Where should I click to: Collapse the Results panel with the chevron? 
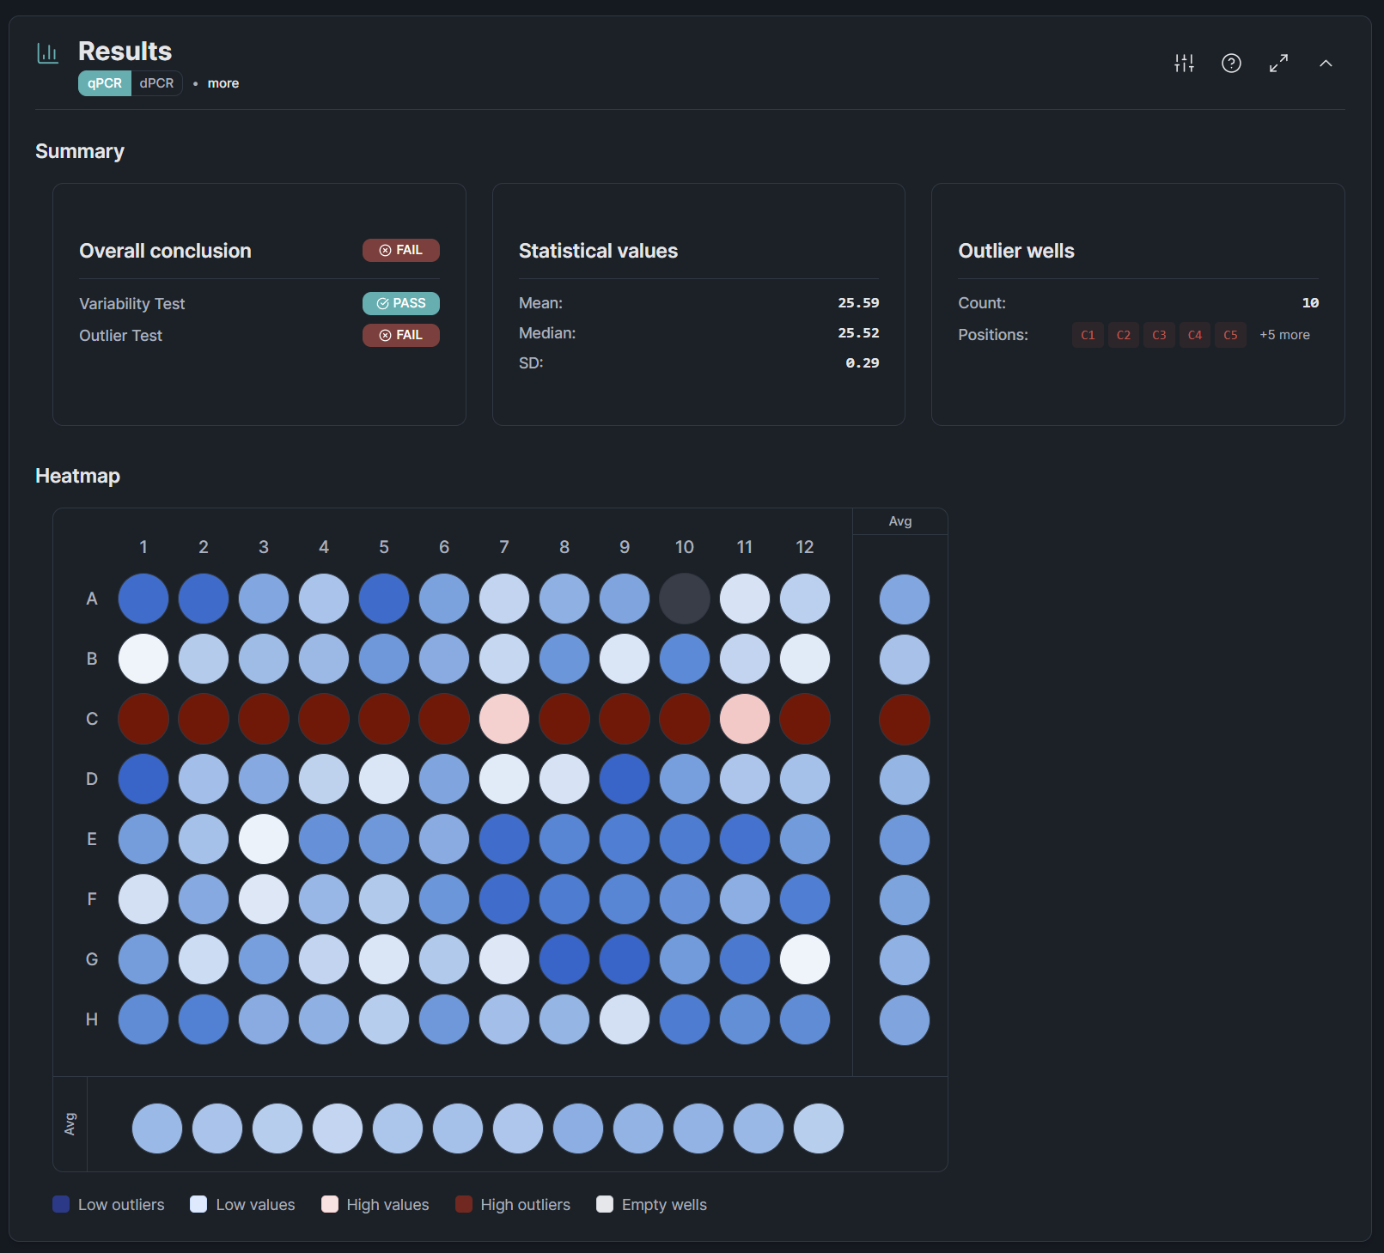coord(1326,63)
